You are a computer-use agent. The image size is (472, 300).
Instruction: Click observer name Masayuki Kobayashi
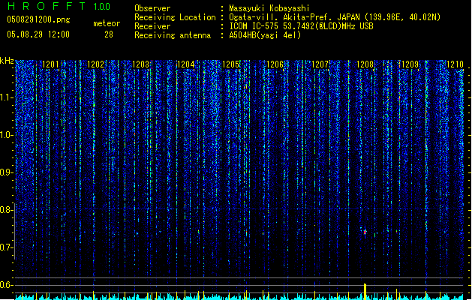click(269, 8)
